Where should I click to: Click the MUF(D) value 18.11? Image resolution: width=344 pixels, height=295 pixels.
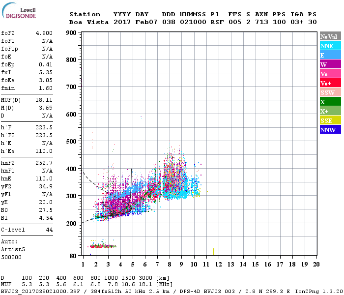coord(44,100)
